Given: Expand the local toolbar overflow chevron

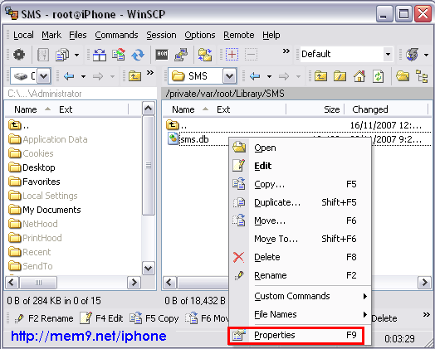Looking at the screenshot, I should tap(150, 73).
